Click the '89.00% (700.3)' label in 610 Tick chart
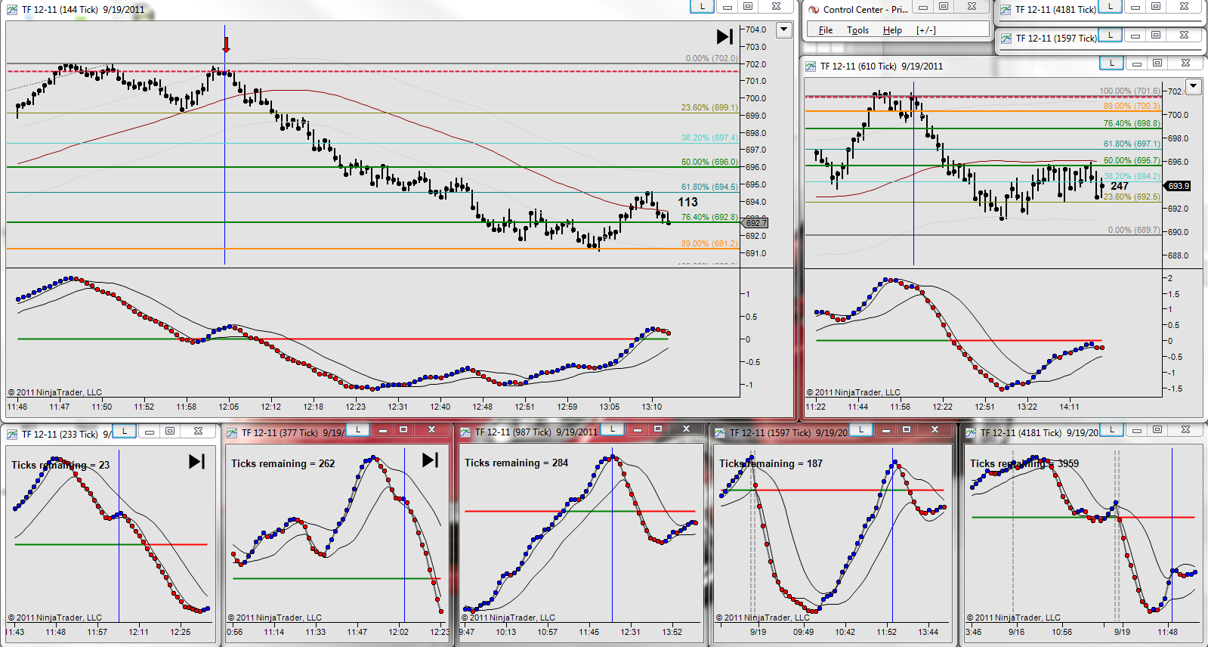 point(1132,106)
